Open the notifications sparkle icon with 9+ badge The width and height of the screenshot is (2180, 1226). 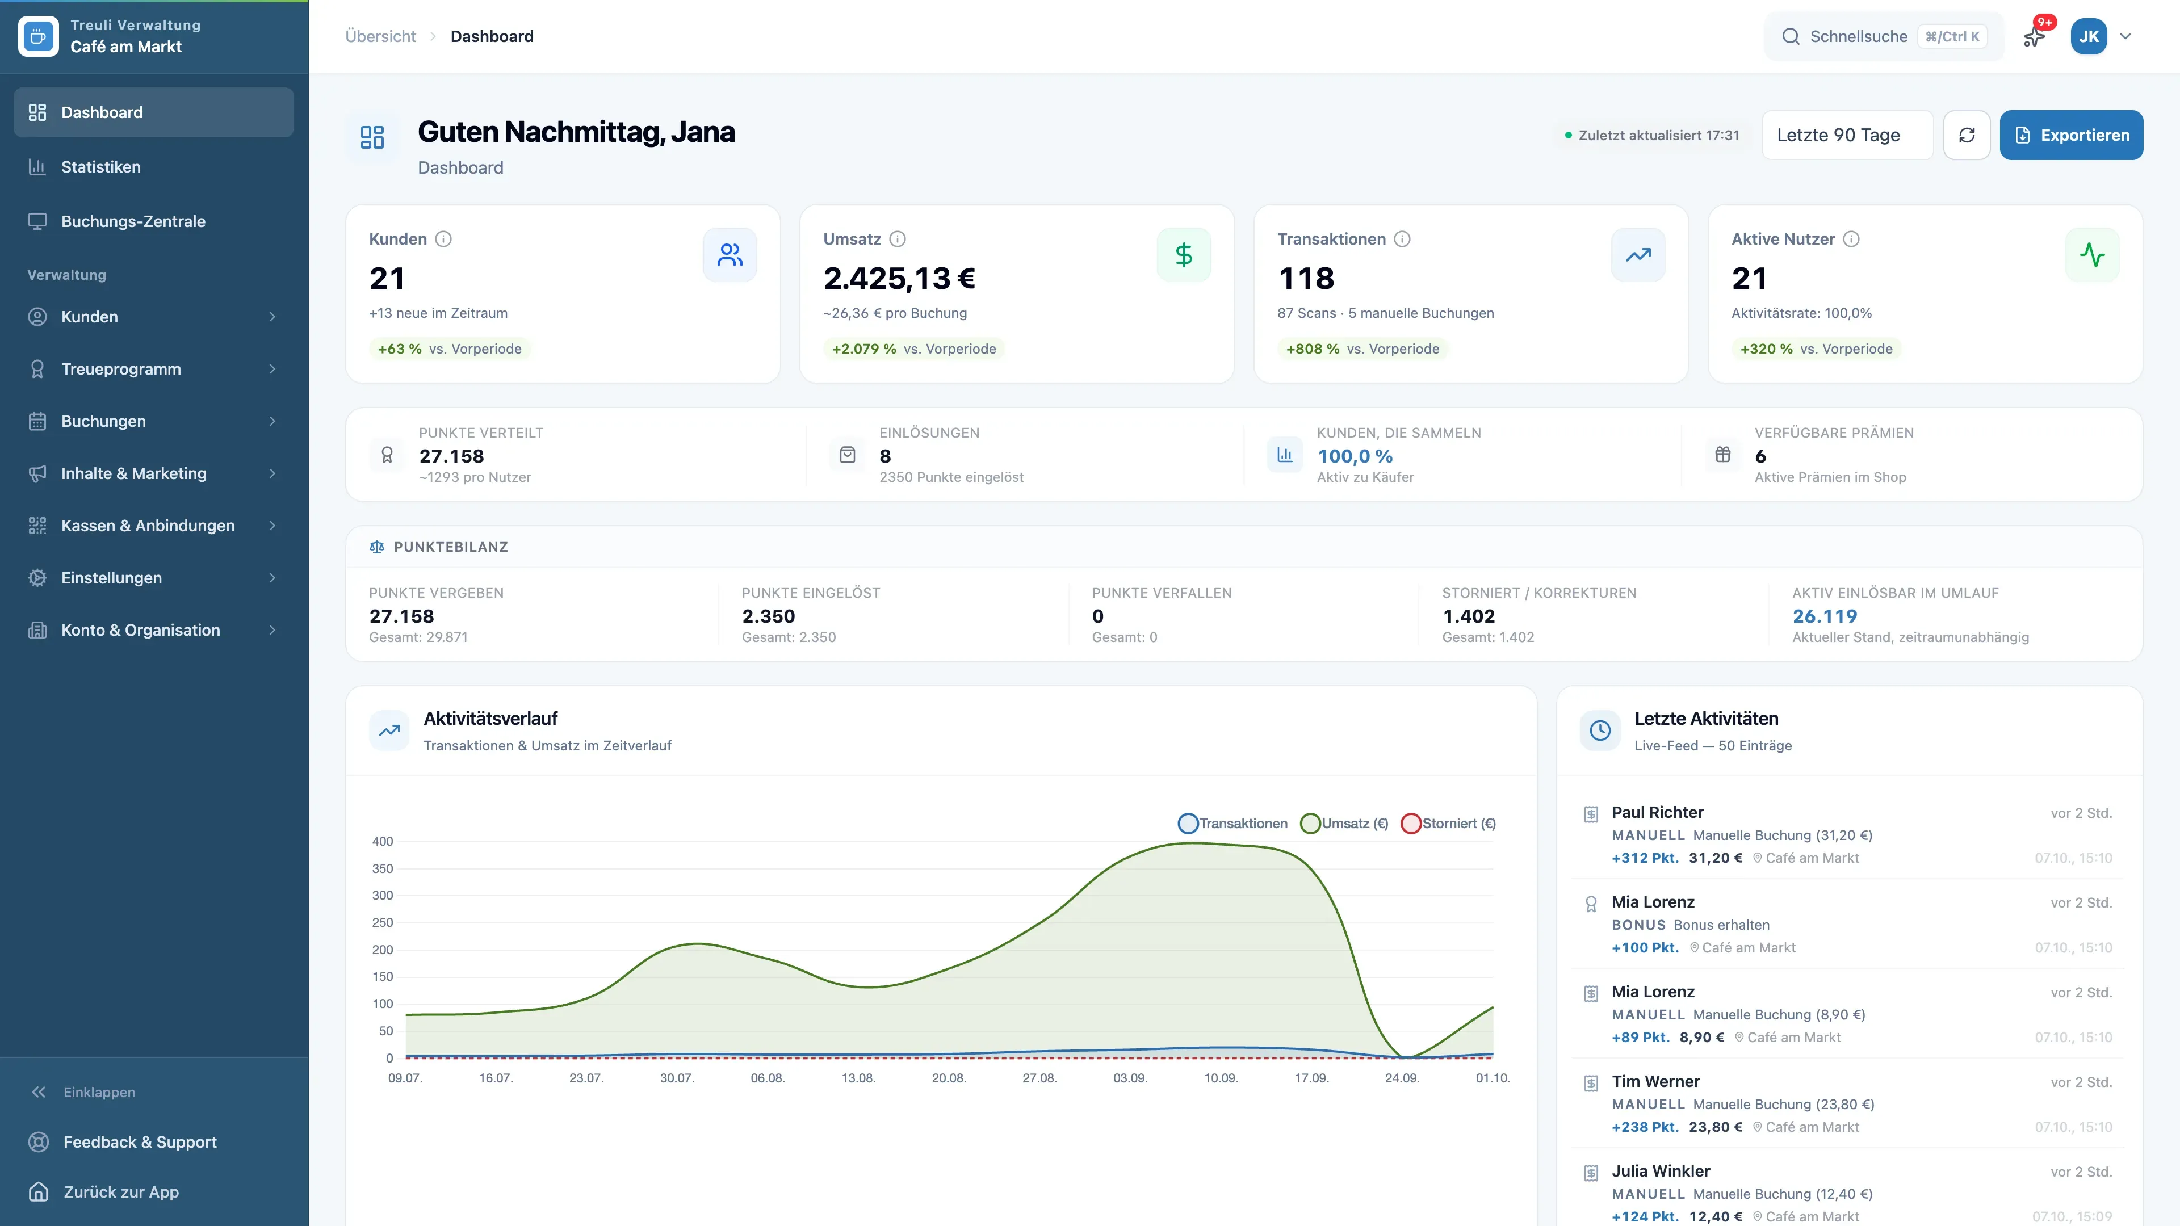pyautogui.click(x=2035, y=36)
